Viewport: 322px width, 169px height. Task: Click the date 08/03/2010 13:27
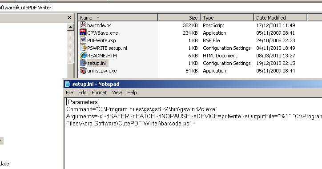tap(276, 56)
